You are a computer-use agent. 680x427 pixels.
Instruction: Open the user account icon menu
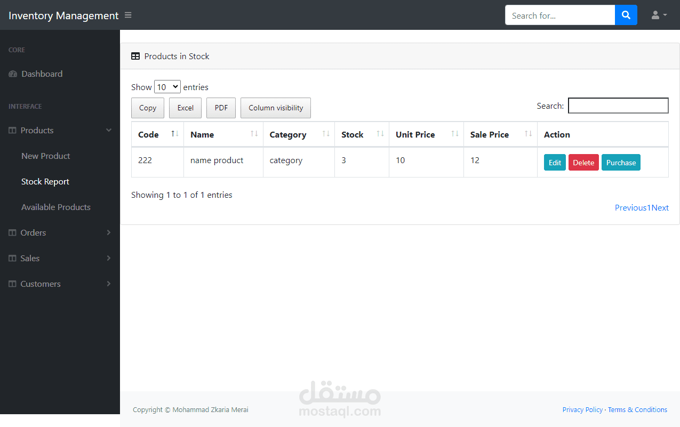pos(659,15)
